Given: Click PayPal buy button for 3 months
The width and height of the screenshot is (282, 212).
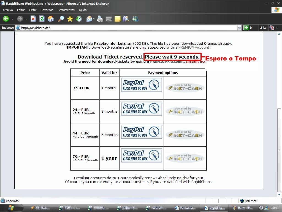Looking at the screenshot, I should click(x=142, y=108).
